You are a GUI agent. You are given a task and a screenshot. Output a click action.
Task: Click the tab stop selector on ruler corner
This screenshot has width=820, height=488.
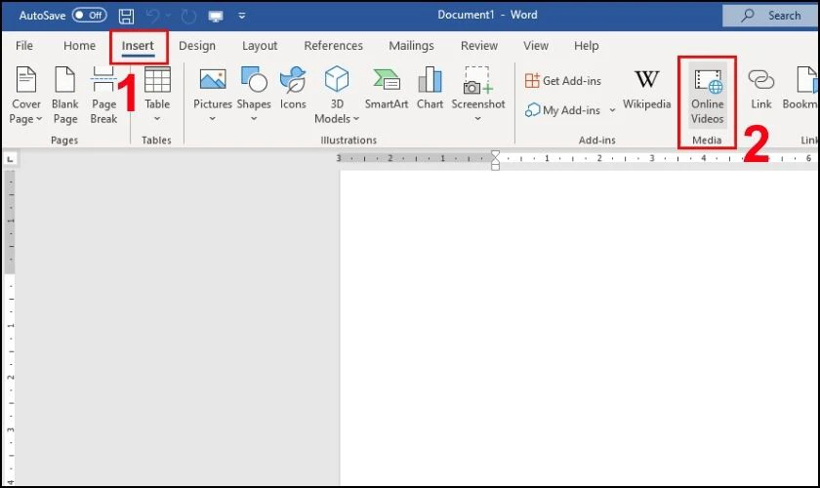(10, 158)
